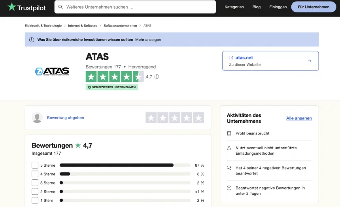Rate two stars in review box
340x207 pixels.
[x=163, y=118]
